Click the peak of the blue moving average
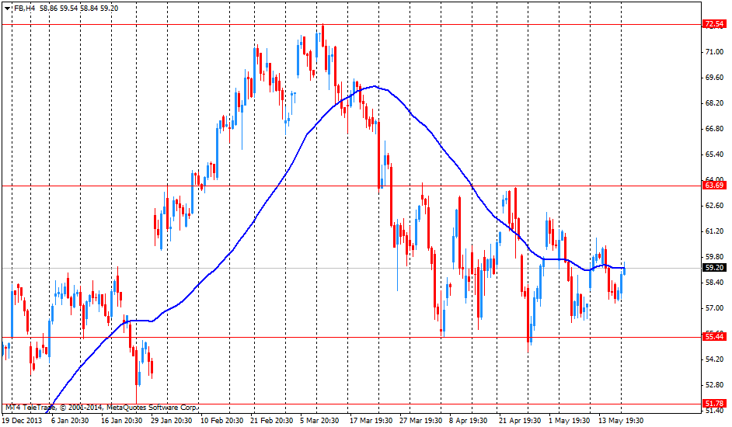732x427 pixels. tap(375, 86)
